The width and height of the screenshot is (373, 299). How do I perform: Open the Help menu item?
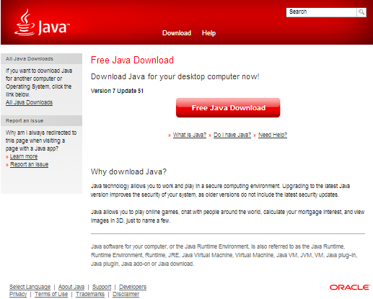tap(209, 33)
